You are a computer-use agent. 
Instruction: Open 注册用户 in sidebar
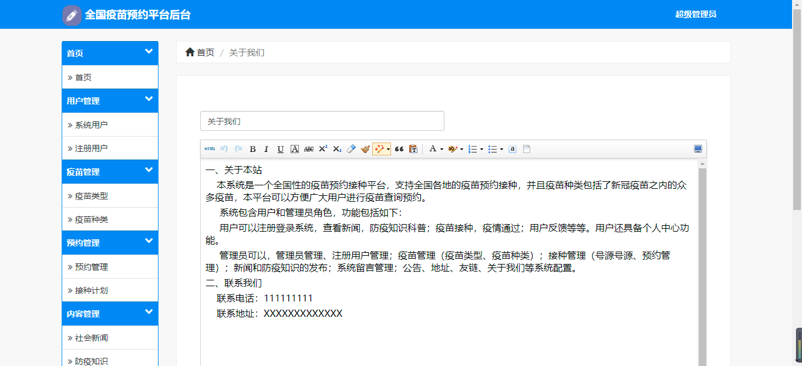click(110, 148)
